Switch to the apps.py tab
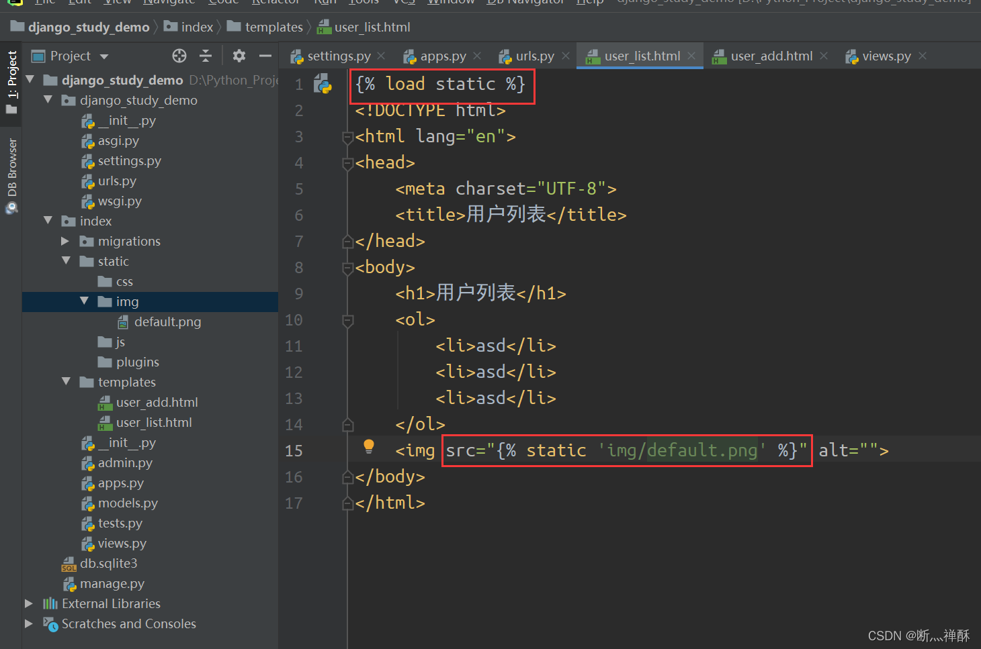 click(x=435, y=56)
